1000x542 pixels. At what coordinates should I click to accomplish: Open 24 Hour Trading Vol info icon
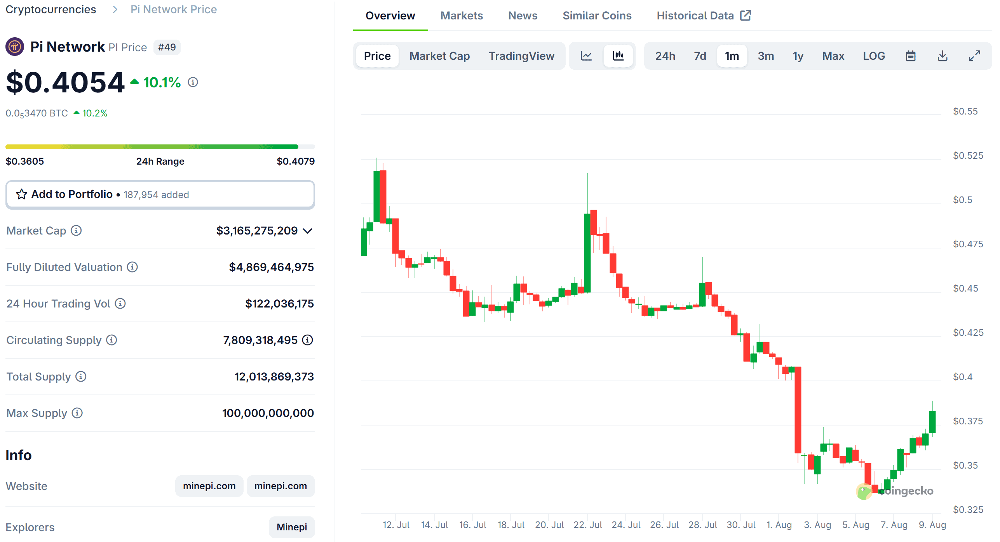[120, 304]
